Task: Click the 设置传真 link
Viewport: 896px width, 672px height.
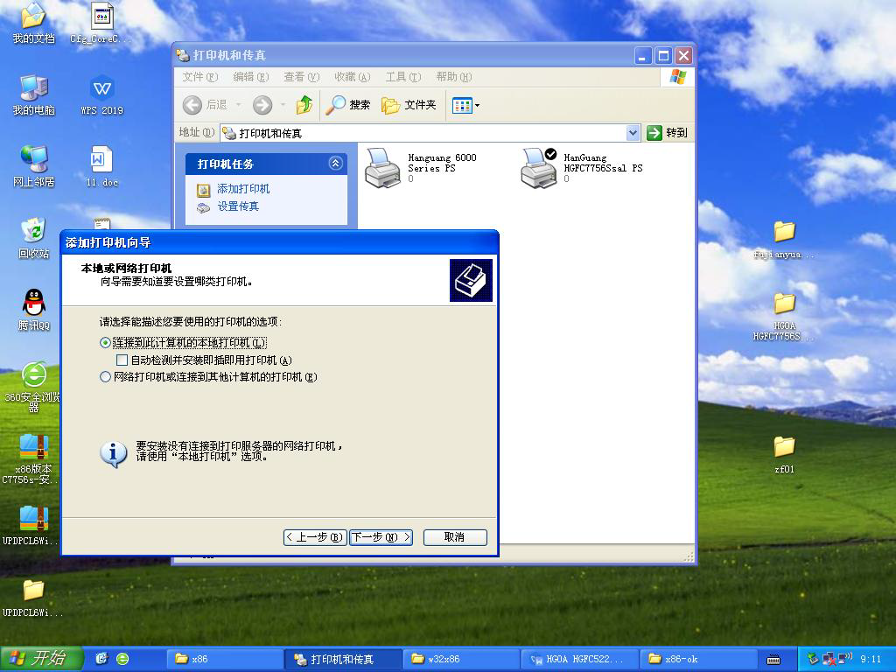Action: tap(238, 206)
